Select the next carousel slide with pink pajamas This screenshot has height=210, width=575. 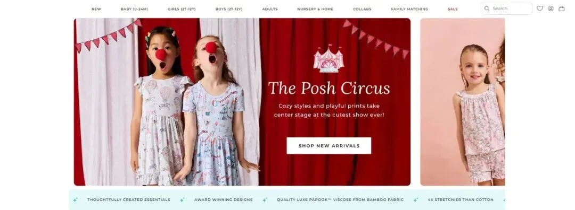[x=463, y=102]
